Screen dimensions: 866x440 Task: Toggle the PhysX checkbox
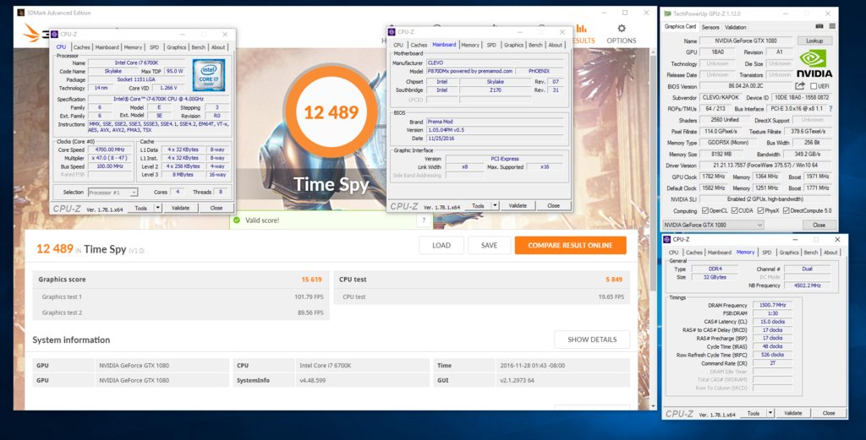[x=760, y=210]
